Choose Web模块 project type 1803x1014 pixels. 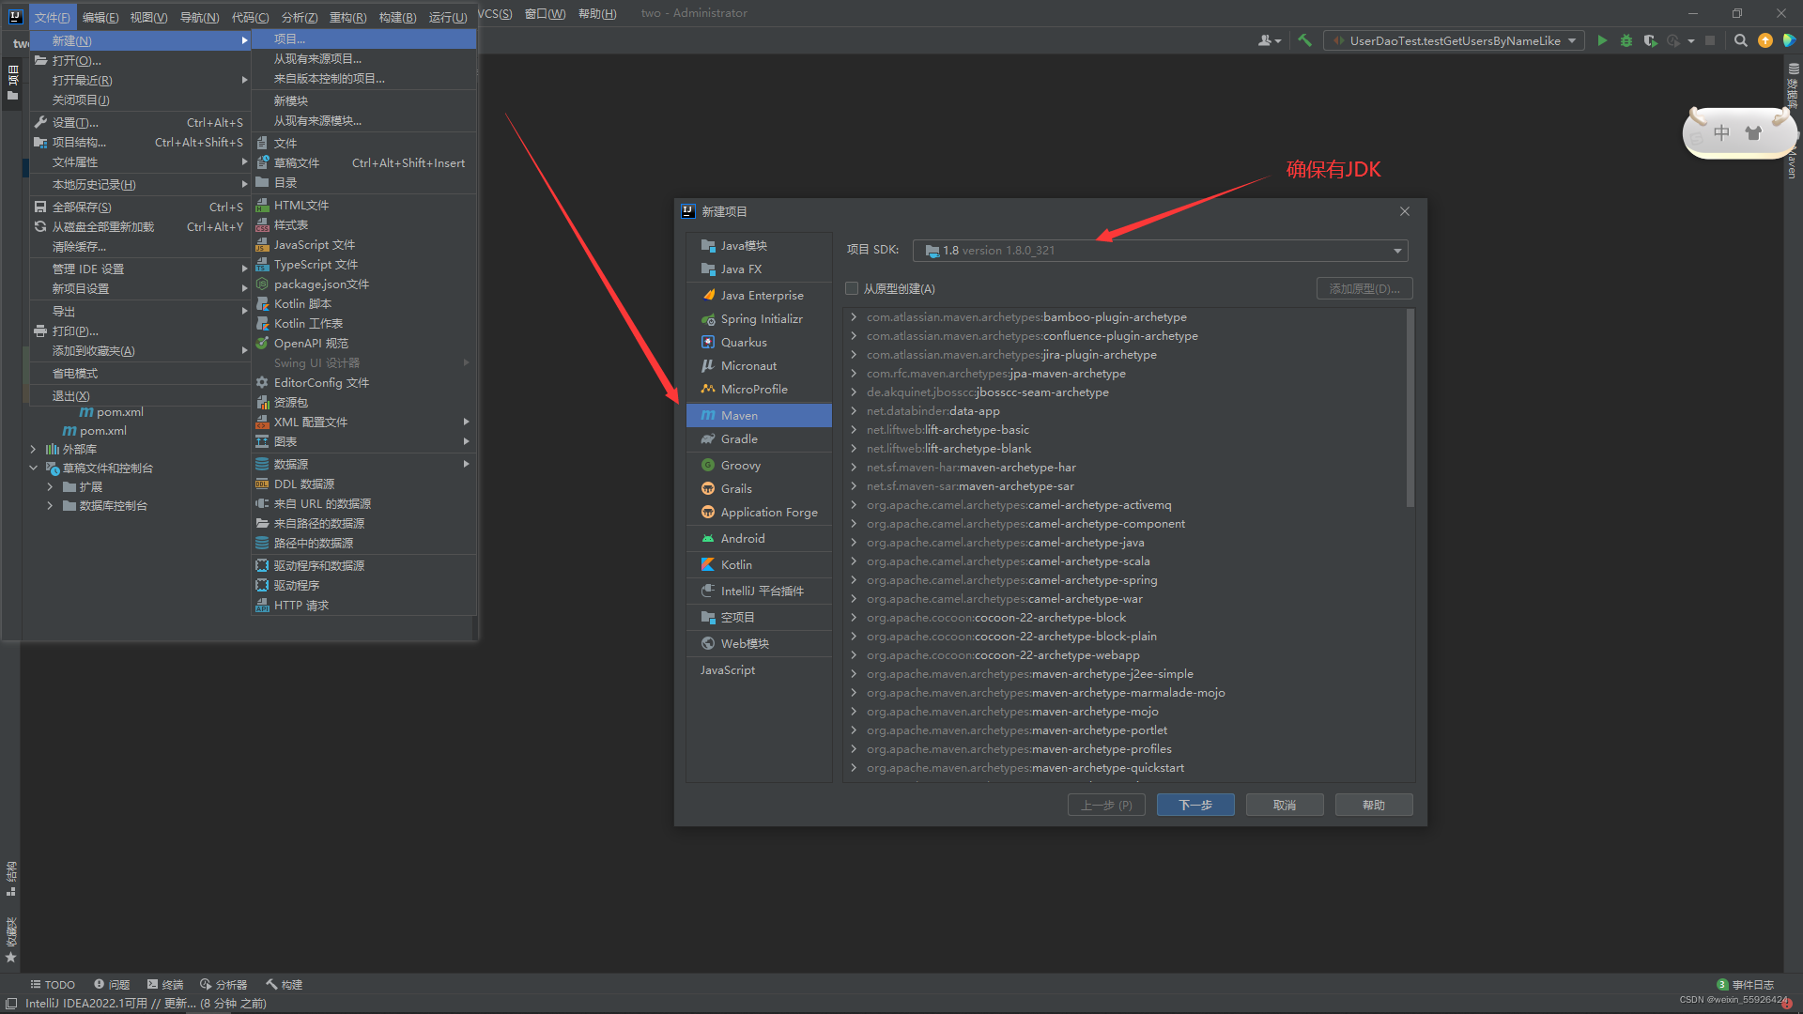coord(759,643)
